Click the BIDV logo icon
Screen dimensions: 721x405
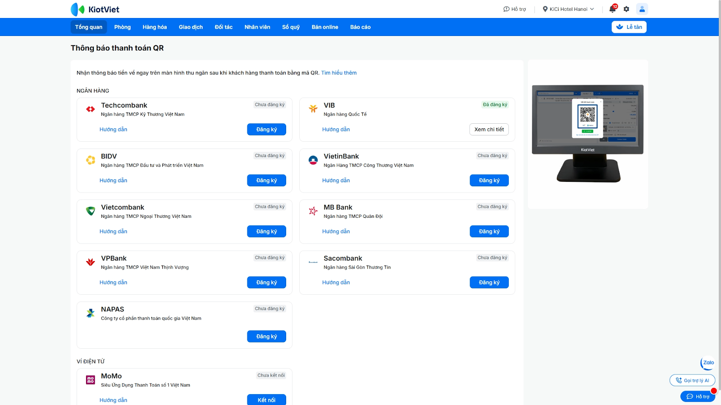tap(91, 160)
